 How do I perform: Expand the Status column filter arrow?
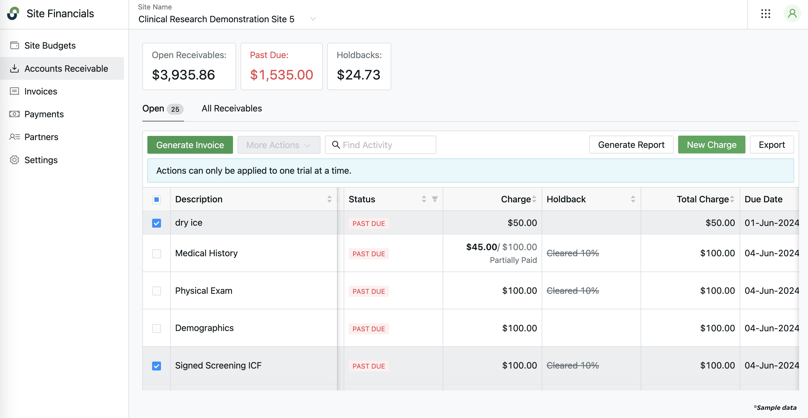pyautogui.click(x=435, y=199)
